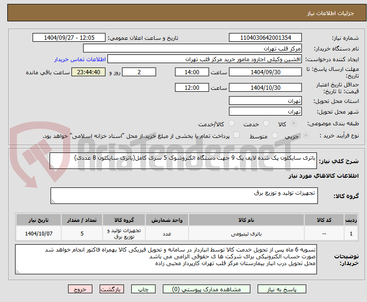Click the باتری لیتیومی product cell

(246, 233)
